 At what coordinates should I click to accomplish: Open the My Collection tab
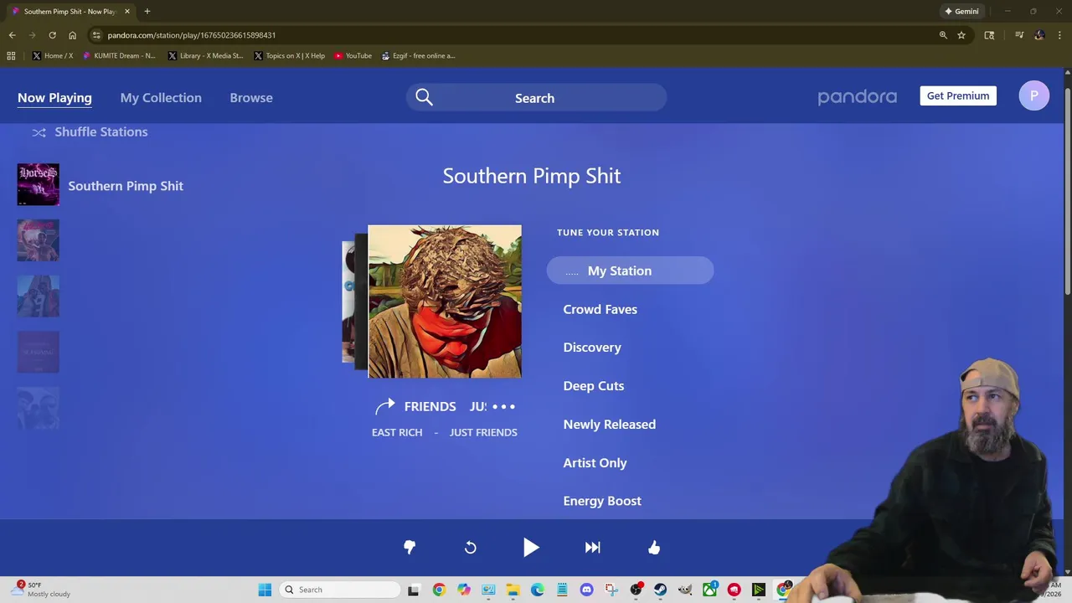coord(161,98)
